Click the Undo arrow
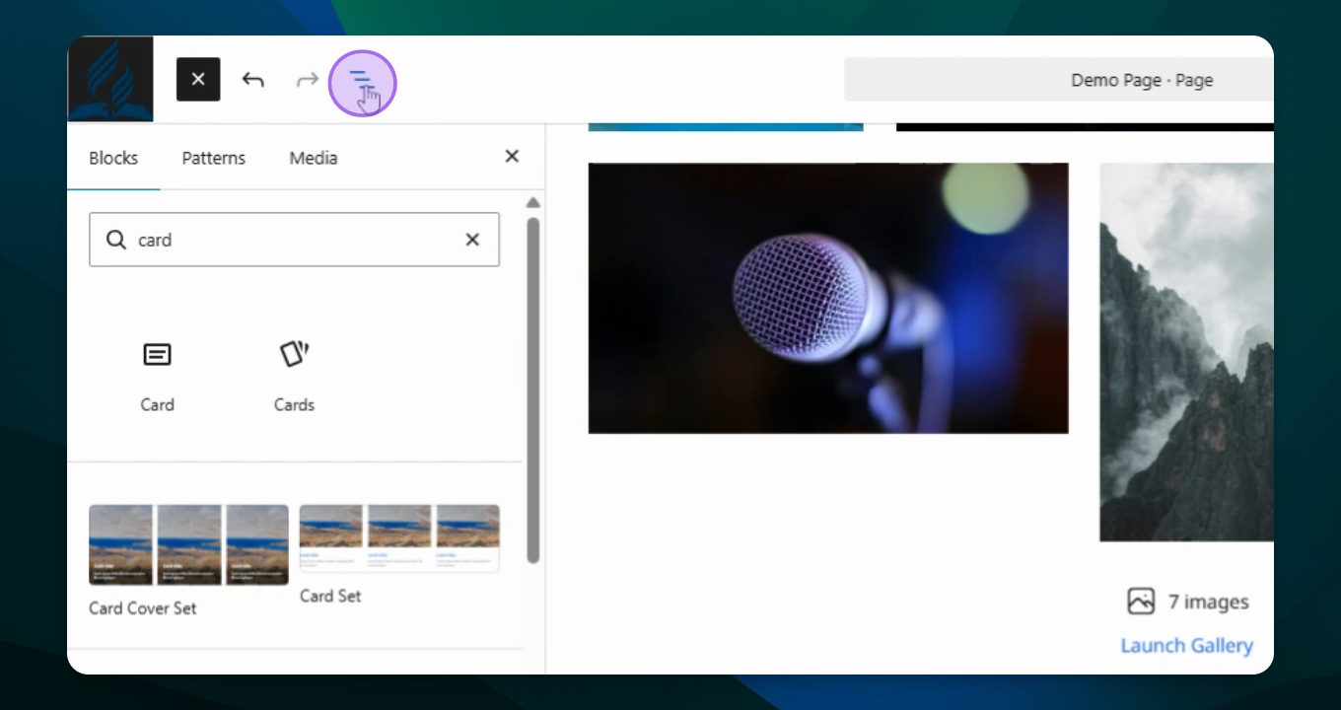Image resolution: width=1341 pixels, height=710 pixels. point(253,80)
